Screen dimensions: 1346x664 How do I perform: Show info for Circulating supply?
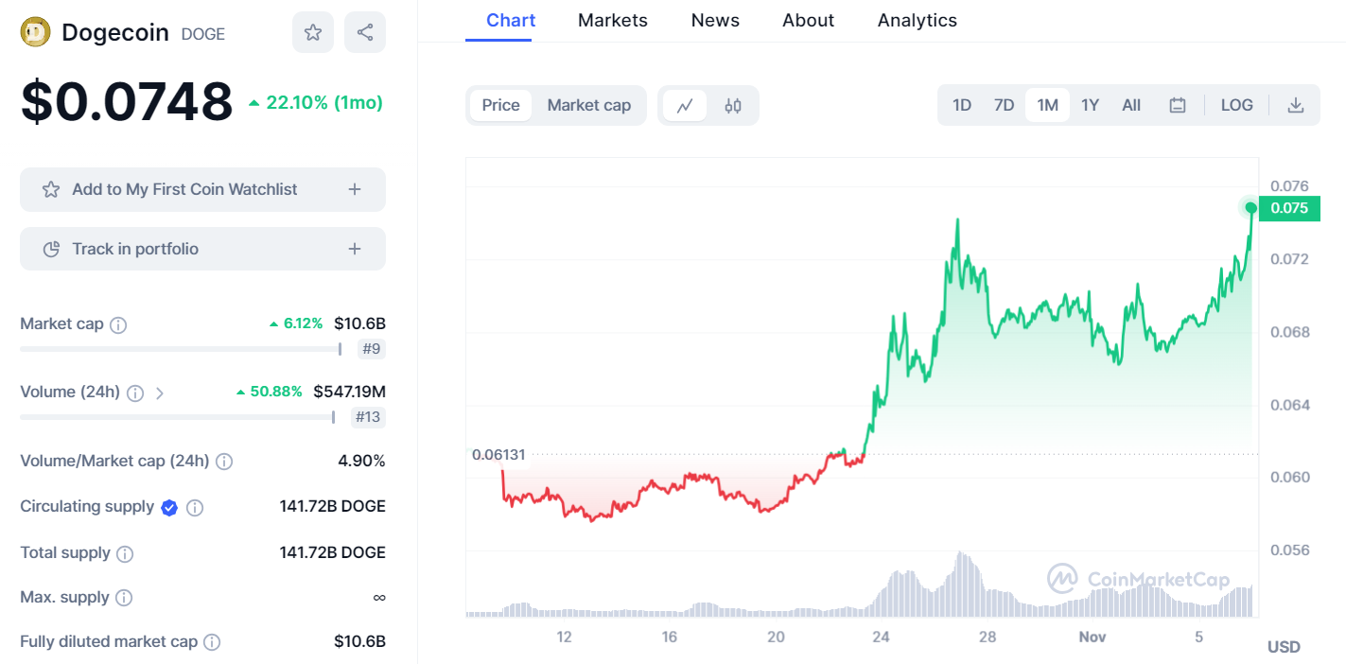[195, 508]
